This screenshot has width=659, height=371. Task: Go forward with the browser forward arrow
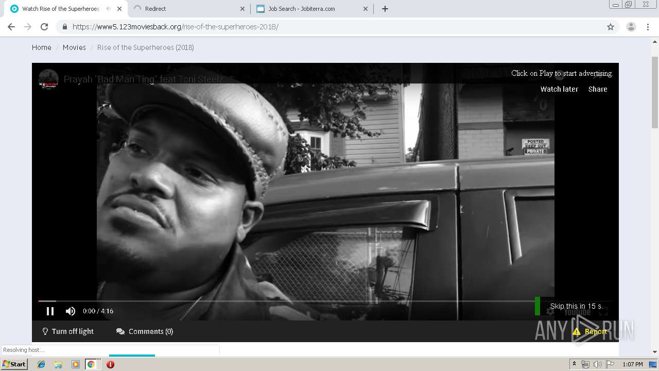coord(28,27)
